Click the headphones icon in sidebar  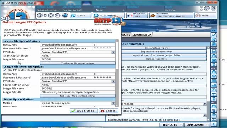tap(214, 90)
